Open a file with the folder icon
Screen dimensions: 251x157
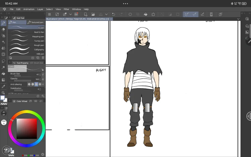(x=93, y=15)
